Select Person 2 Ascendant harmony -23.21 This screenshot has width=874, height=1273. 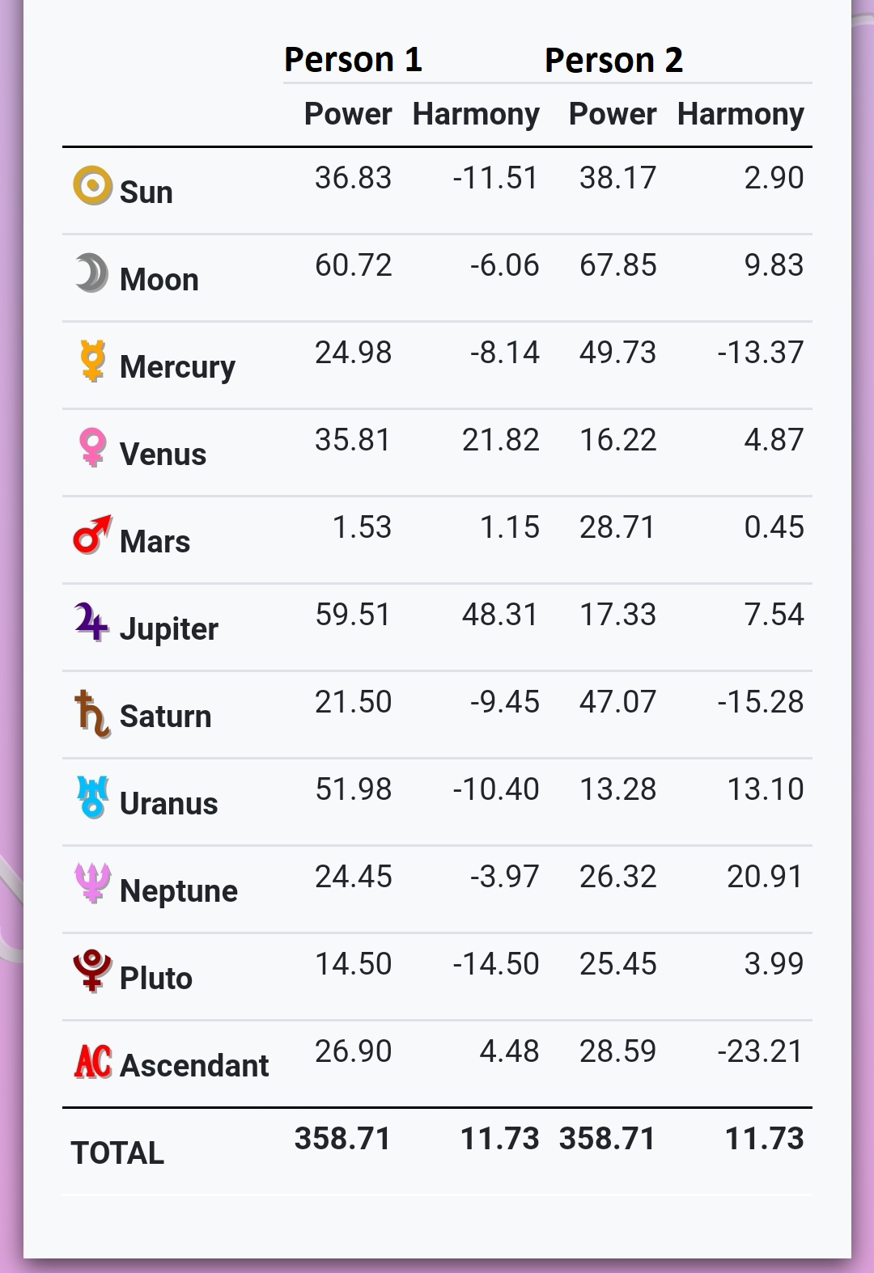coord(760,1051)
